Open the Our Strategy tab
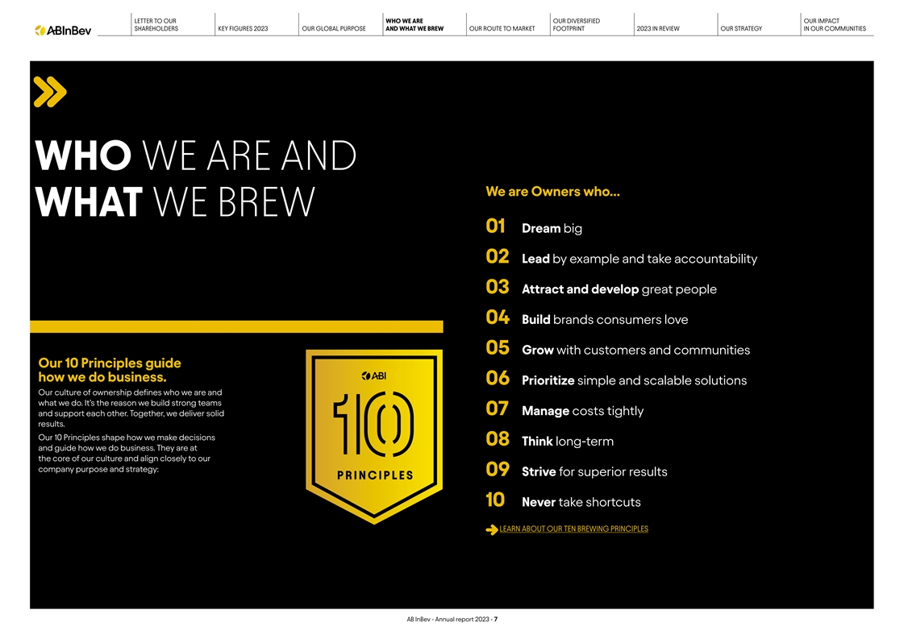 point(741,29)
